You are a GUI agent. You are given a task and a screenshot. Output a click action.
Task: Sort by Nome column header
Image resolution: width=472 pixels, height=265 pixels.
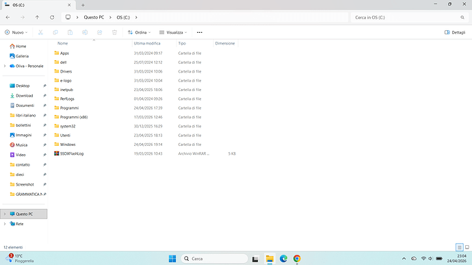coord(63,43)
